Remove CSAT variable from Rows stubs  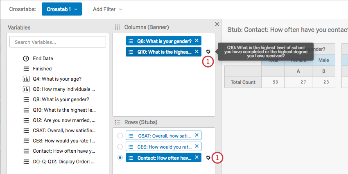pyautogui.click(x=197, y=136)
